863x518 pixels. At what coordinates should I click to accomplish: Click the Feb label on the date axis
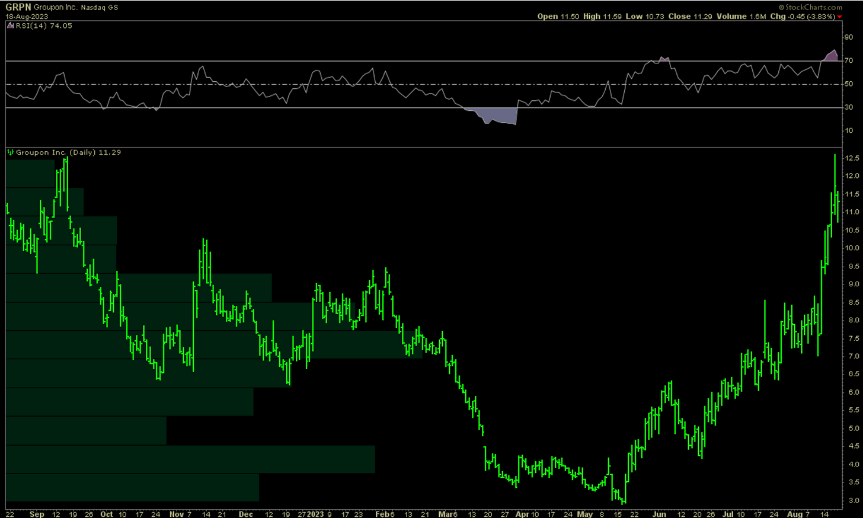click(382, 514)
